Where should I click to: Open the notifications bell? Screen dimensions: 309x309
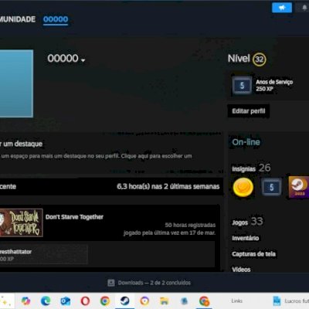pyautogui.click(x=304, y=8)
